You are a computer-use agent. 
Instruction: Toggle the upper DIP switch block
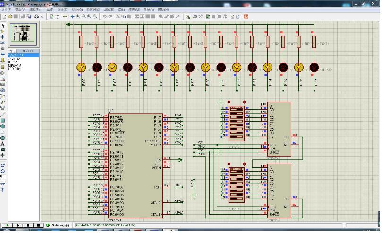click(236, 122)
